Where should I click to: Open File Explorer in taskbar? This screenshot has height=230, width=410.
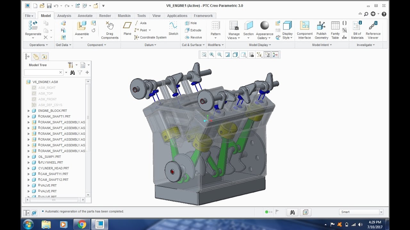[46, 225]
